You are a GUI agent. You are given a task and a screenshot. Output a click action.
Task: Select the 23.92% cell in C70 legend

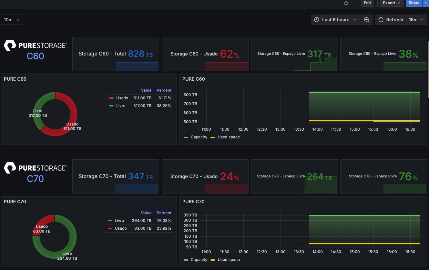(165, 228)
